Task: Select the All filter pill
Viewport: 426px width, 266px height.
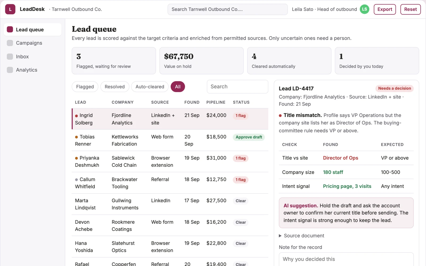Action: (178, 87)
